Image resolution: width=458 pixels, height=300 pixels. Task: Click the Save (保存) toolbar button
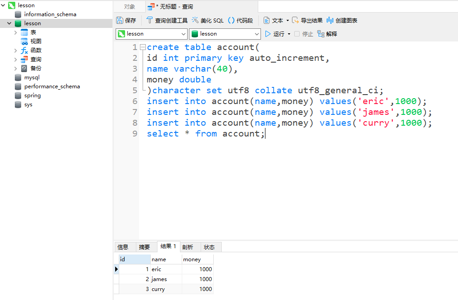point(126,20)
